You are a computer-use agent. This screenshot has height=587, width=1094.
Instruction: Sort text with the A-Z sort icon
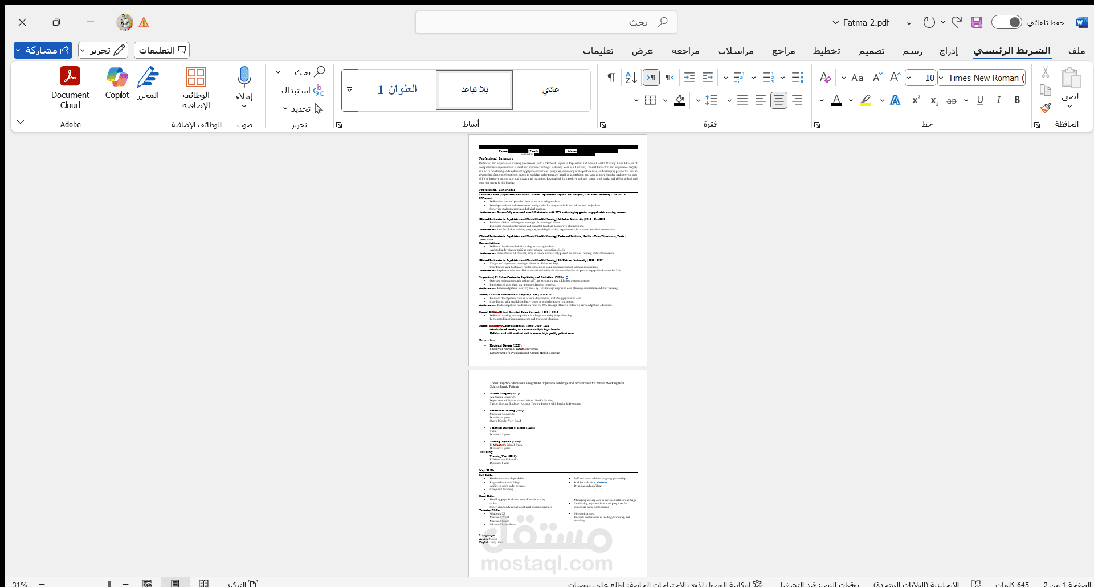point(631,78)
